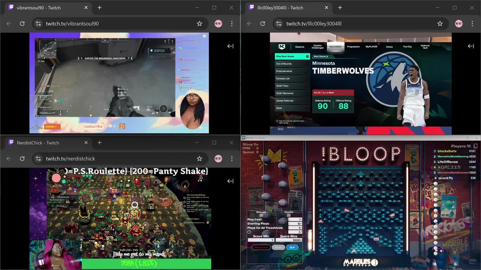Screen dimensions: 481x270
Task: View site information for twitch.tv/lllc00ley3004lll
Action: (279, 24)
